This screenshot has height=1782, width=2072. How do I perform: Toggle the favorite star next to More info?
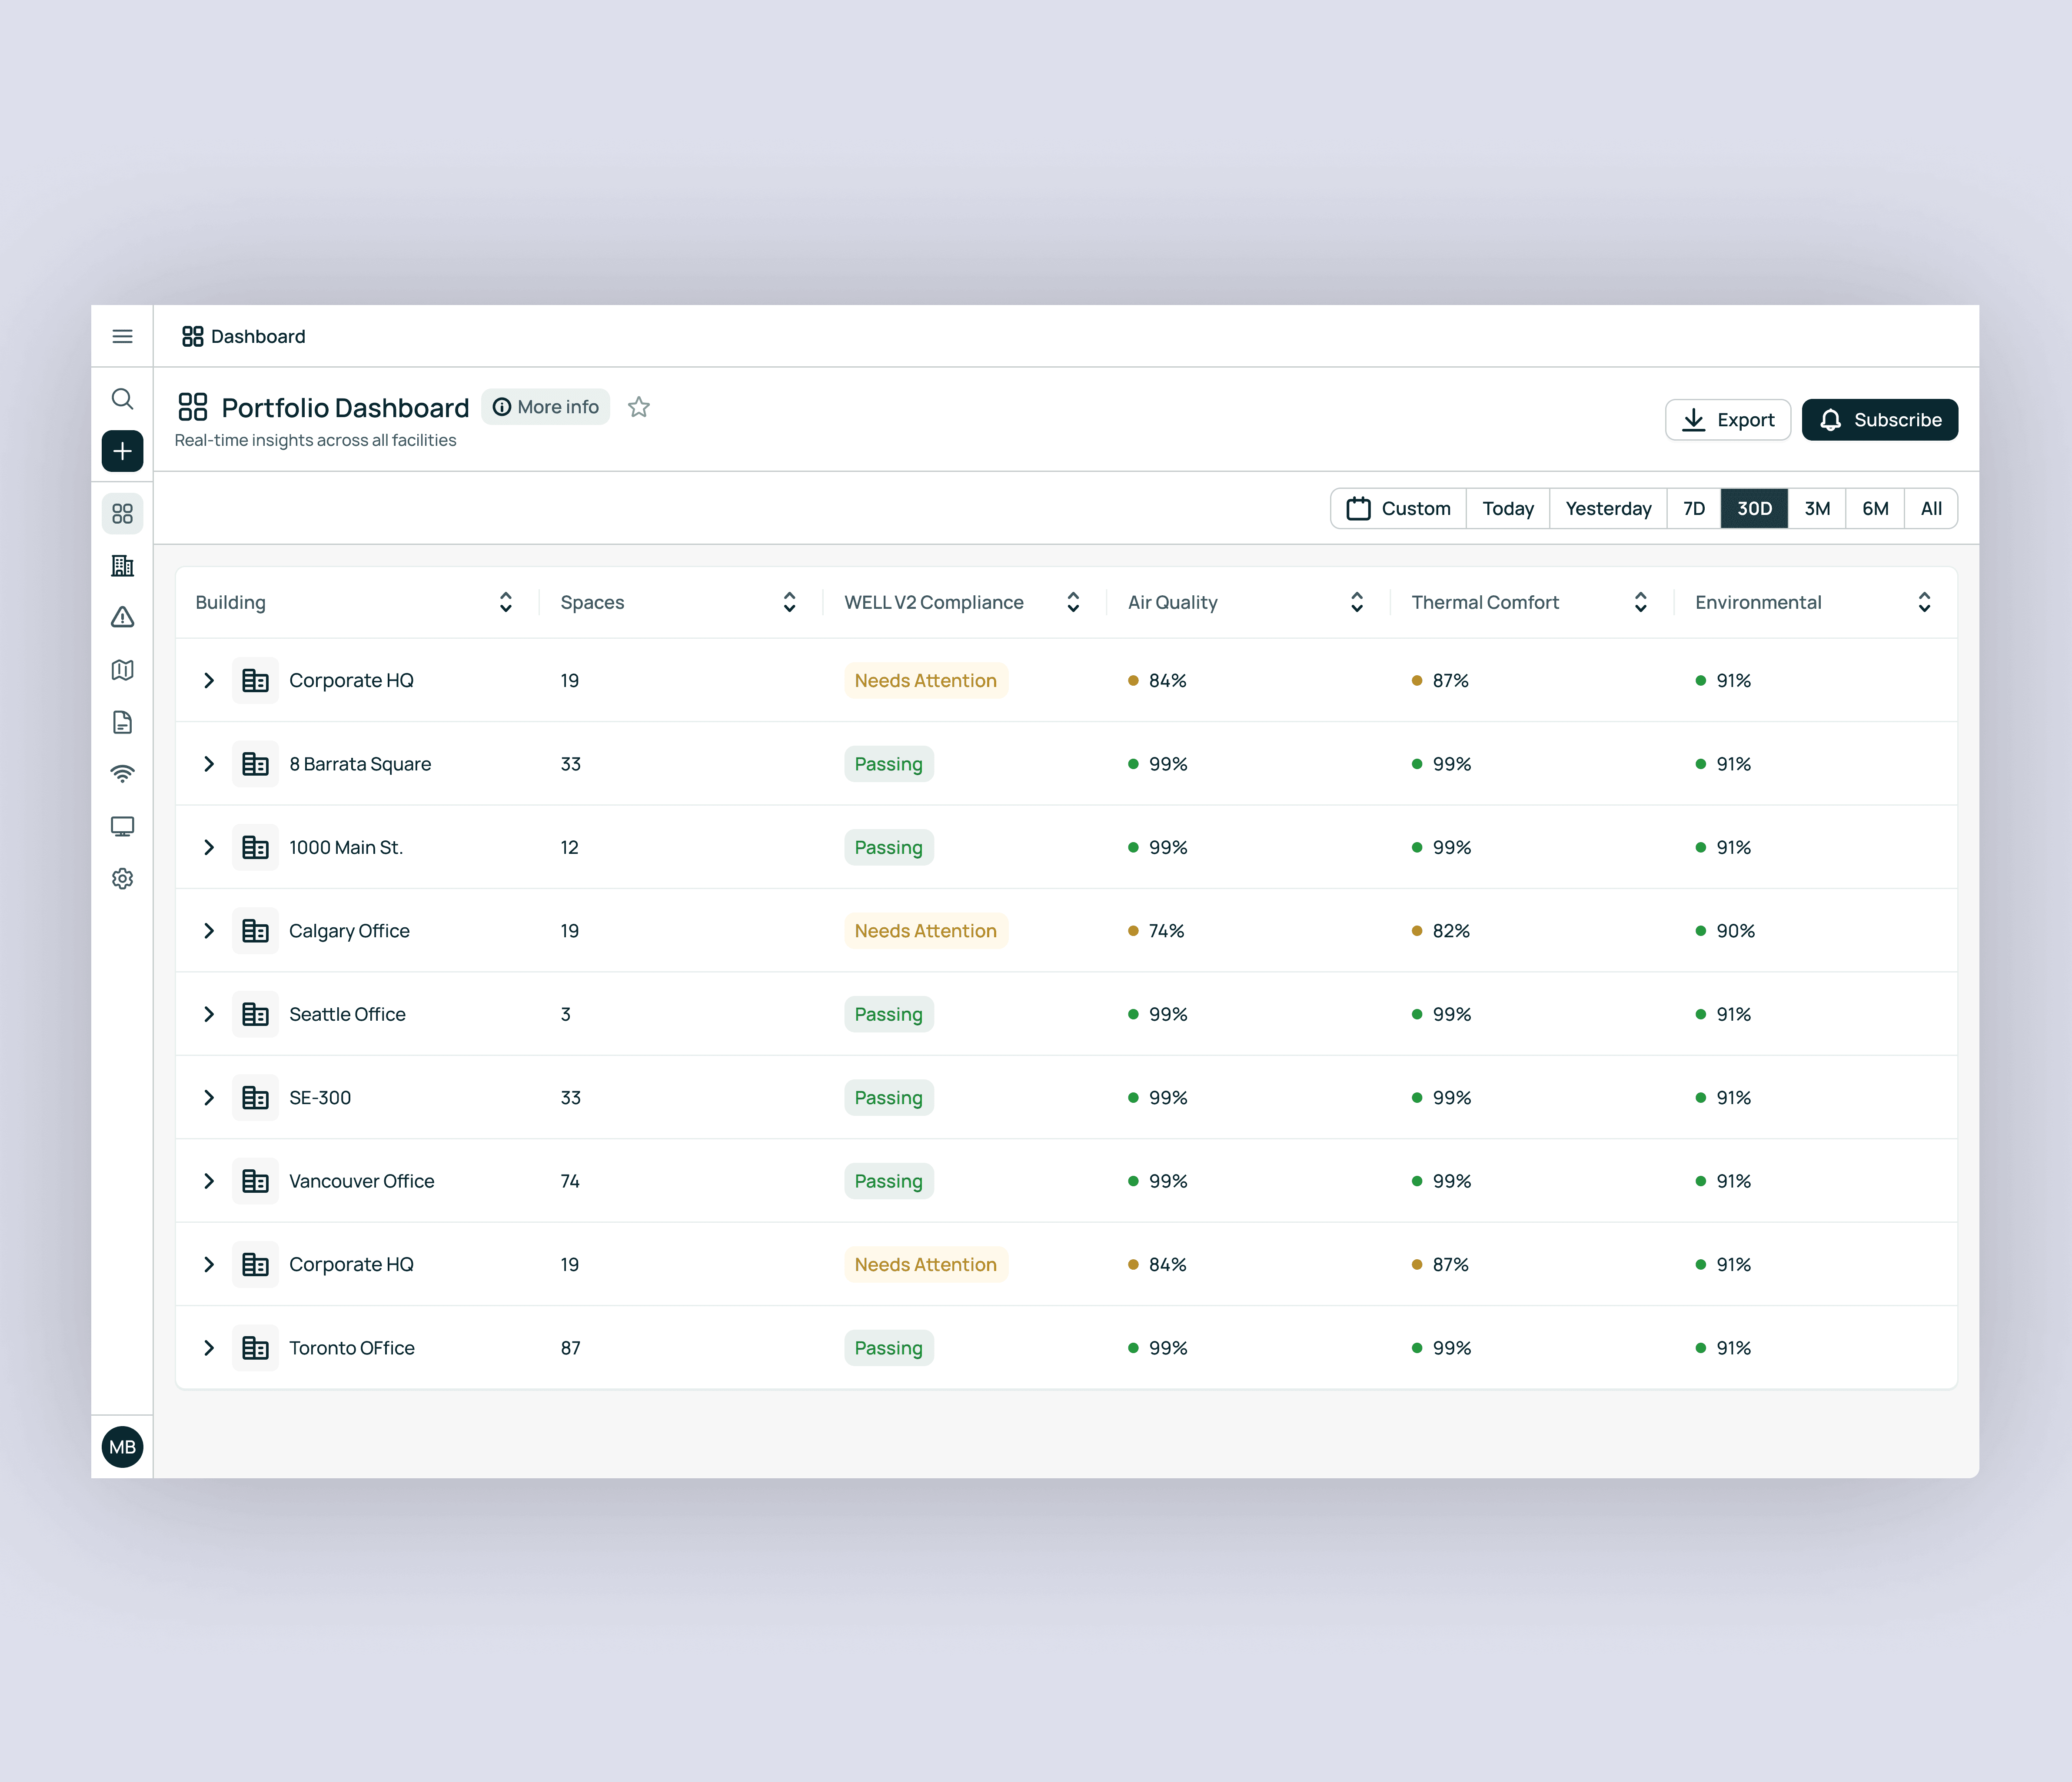pyautogui.click(x=639, y=407)
